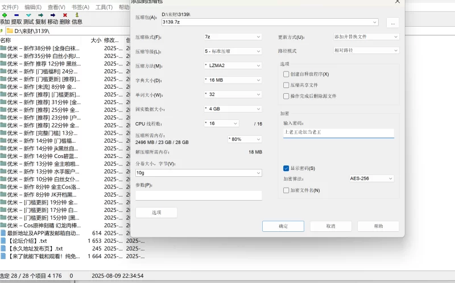455x283 pixels.
Task: Open the 编辑(E) menu
Action: (x=33, y=7)
